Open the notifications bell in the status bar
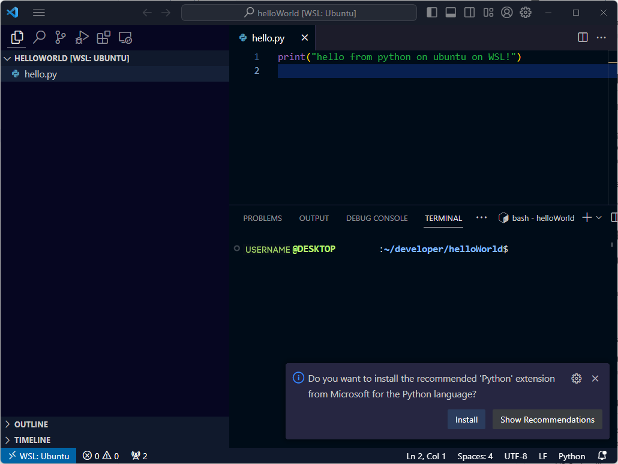618x464 pixels. (x=602, y=456)
